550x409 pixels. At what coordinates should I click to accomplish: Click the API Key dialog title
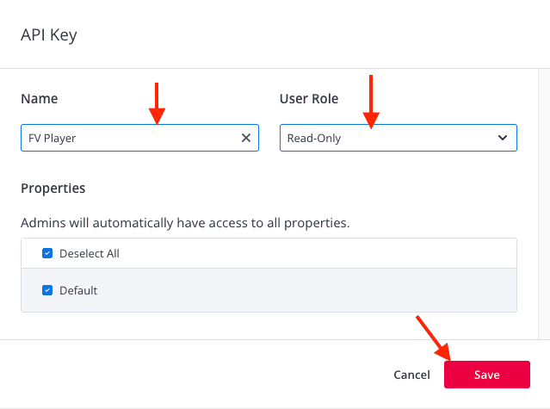[x=49, y=35]
